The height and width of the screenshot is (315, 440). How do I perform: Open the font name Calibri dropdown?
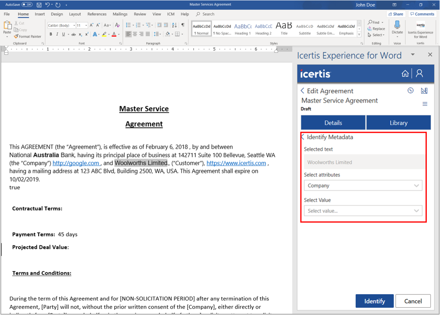pos(74,25)
